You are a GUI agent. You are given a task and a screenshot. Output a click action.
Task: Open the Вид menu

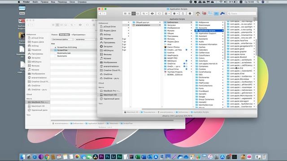coord(53,2)
